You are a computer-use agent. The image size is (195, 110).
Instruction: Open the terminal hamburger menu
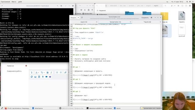(x=61, y=6)
